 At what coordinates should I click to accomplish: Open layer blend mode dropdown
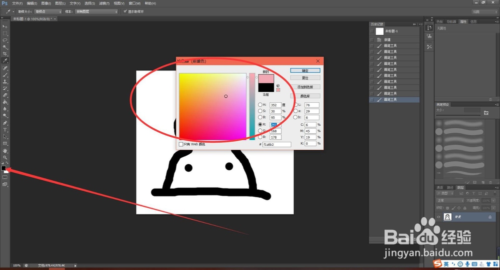(x=450, y=201)
